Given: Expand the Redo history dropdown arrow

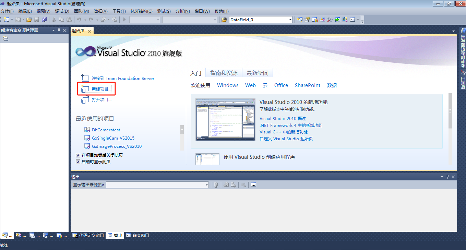Looking at the screenshot, I should (97, 20).
